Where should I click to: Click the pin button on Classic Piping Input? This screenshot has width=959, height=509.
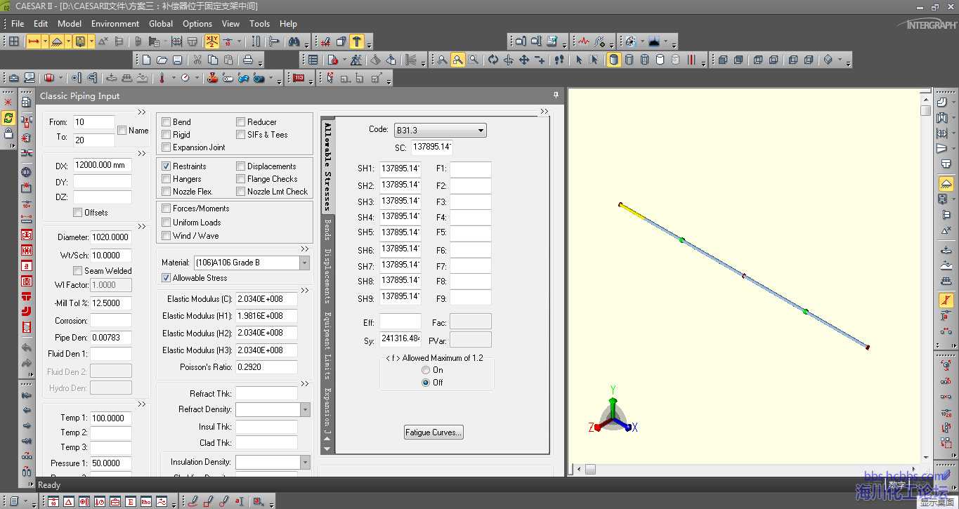coord(556,95)
